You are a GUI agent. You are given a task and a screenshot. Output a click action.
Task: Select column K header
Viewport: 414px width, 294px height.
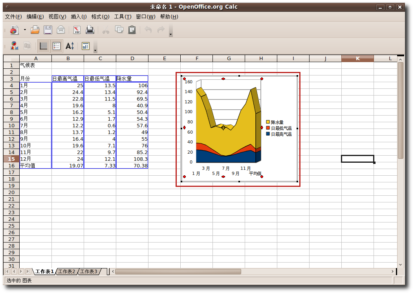click(357, 59)
